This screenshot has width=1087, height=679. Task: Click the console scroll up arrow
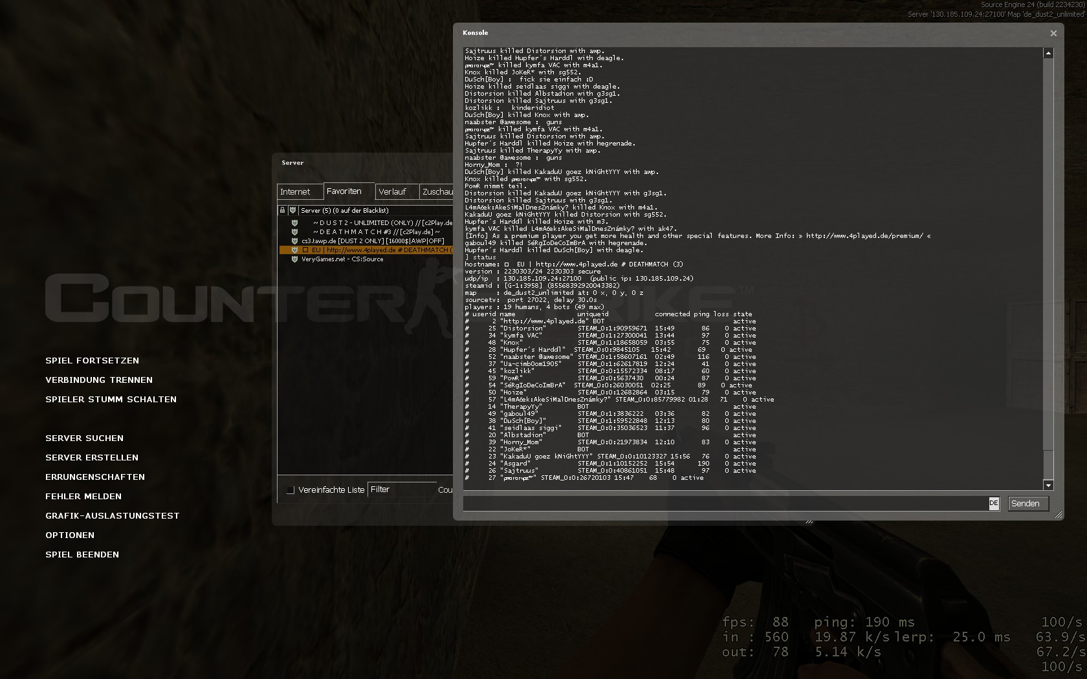pyautogui.click(x=1048, y=52)
